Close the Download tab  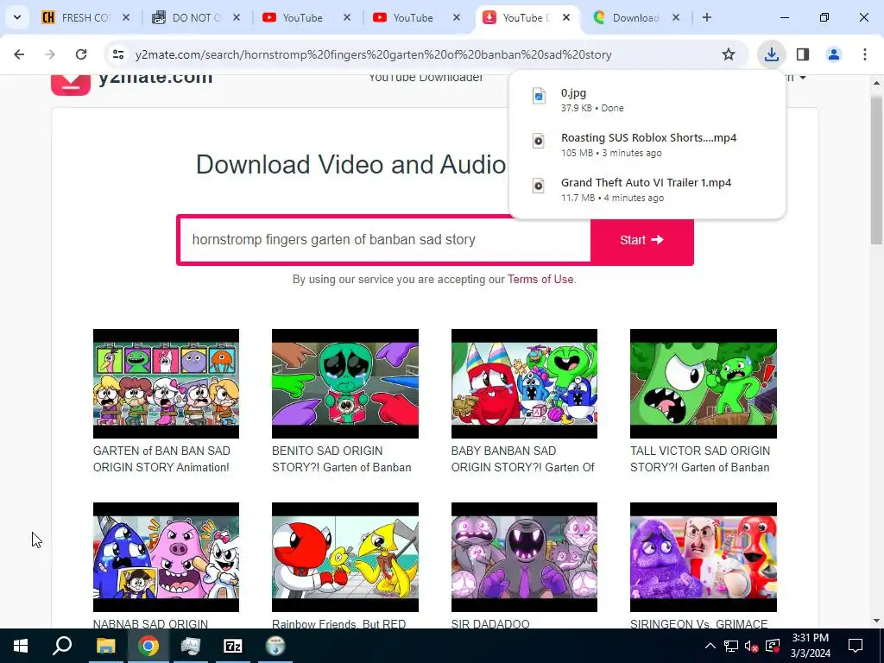pos(676,17)
